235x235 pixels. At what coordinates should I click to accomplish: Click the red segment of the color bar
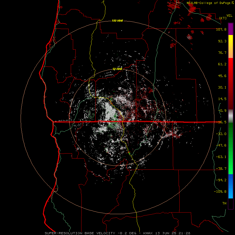point(231,84)
